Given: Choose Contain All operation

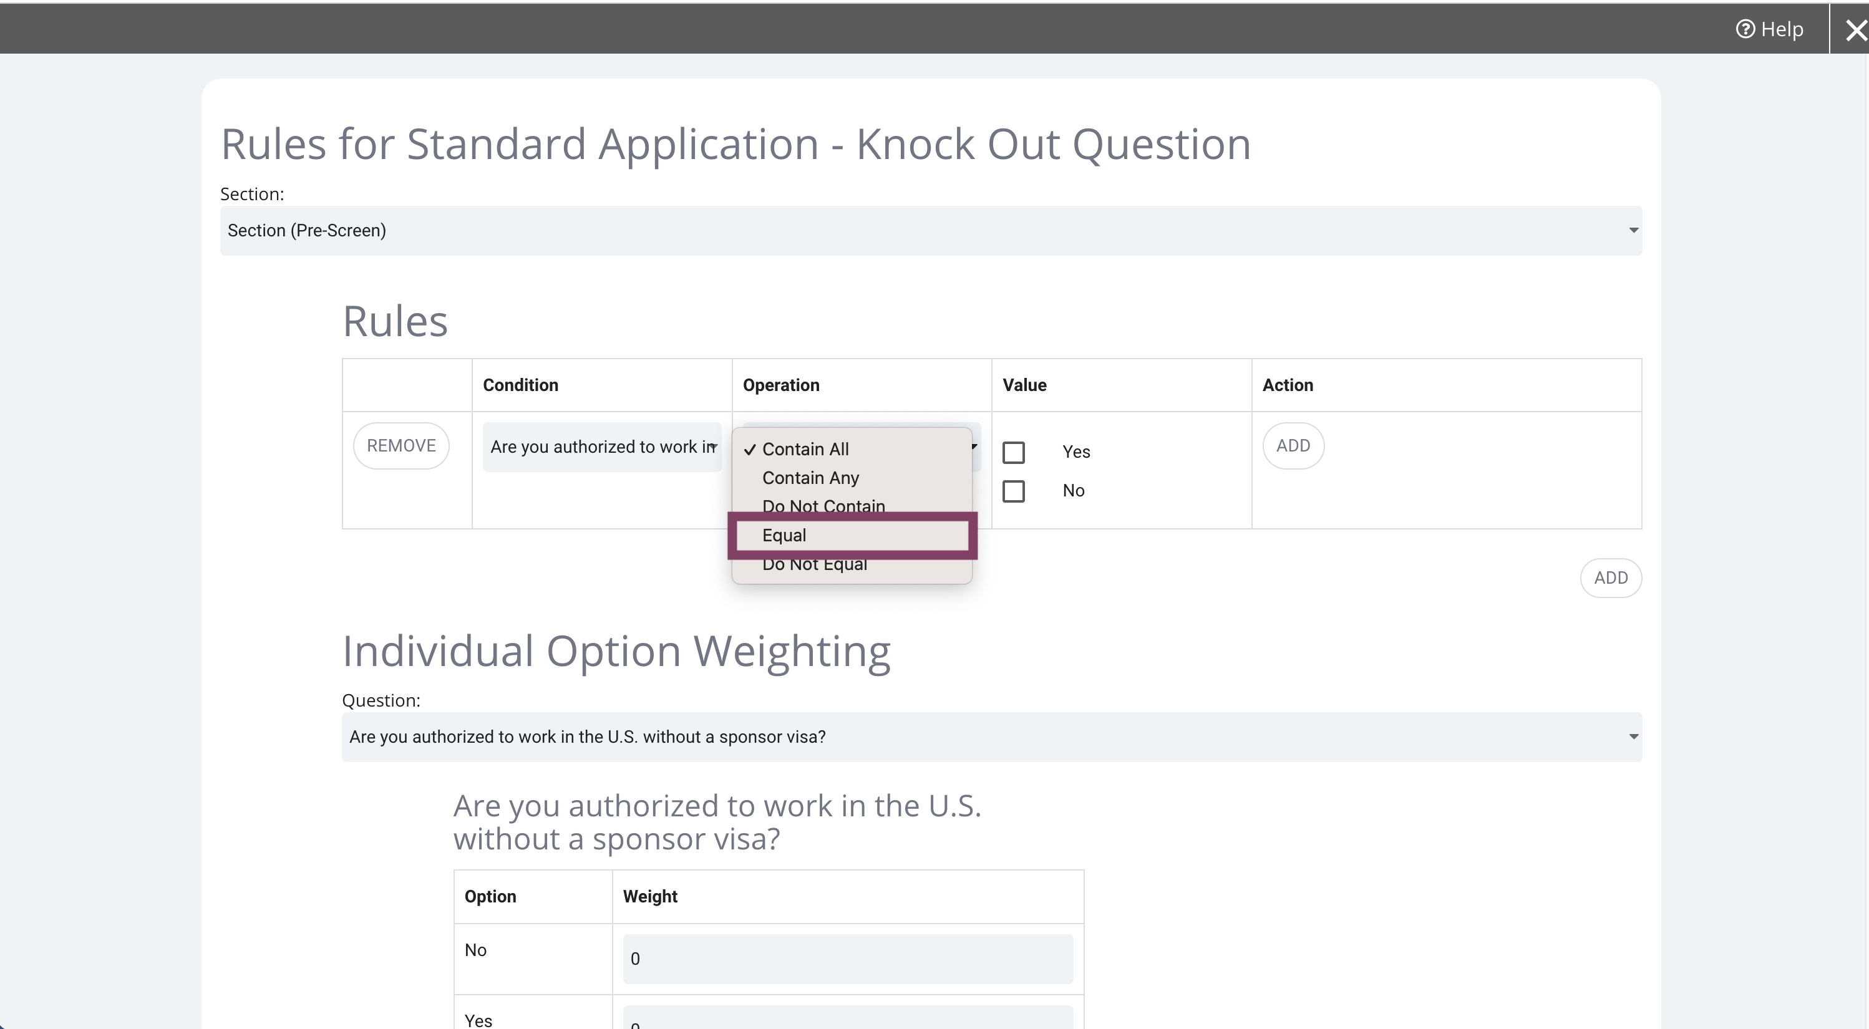Looking at the screenshot, I should point(853,449).
